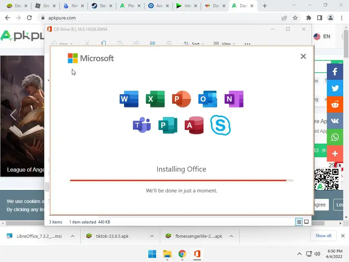Expand fbmessengerlite apk download options
The image size is (349, 262).
click(231, 236)
